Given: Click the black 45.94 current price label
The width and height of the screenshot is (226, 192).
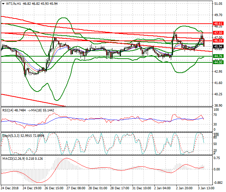Looking at the screenshot, I should pyautogui.click(x=218, y=47).
